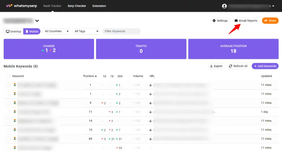
Task: Open the Extension menu item
Action: click(99, 6)
